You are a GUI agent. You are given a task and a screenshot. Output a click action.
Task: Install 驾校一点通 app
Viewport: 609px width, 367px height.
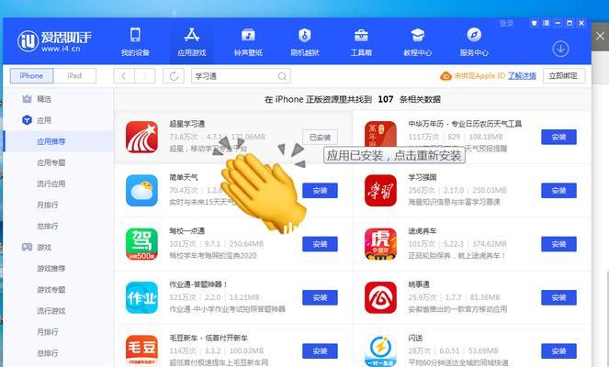click(320, 244)
